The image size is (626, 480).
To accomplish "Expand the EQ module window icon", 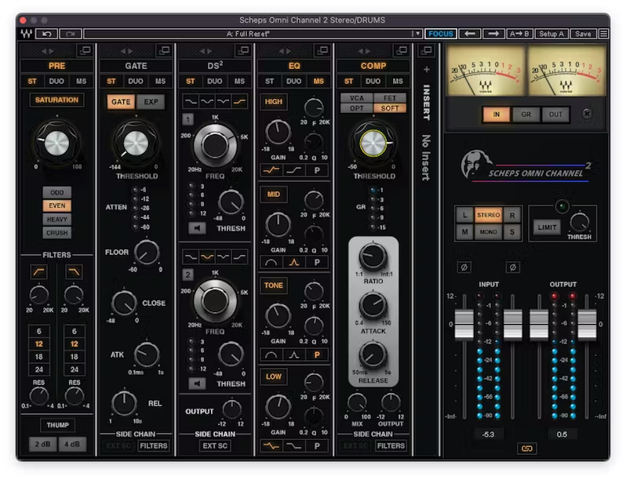I will 322,50.
